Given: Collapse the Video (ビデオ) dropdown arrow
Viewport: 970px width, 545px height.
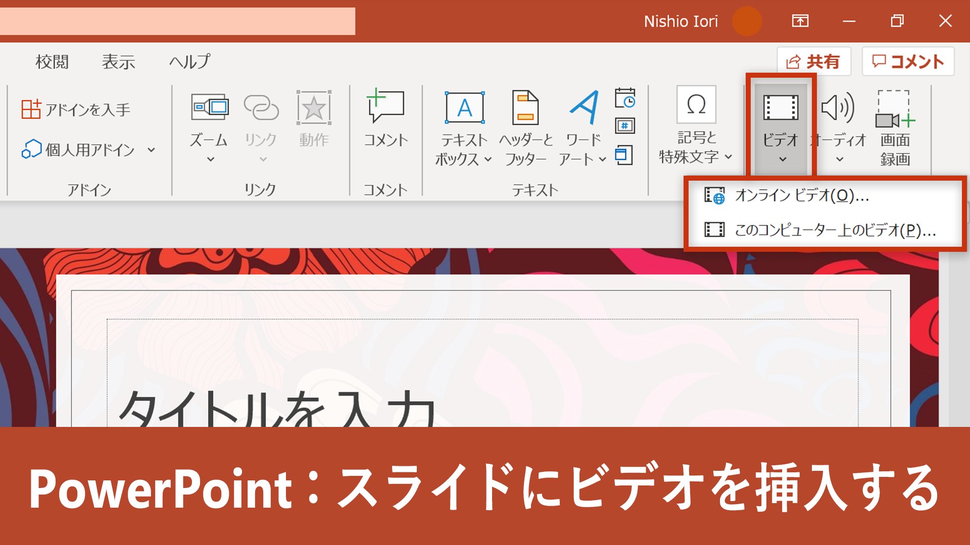Looking at the screenshot, I should click(783, 159).
